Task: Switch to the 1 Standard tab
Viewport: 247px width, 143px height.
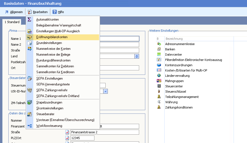Action: click(12, 22)
